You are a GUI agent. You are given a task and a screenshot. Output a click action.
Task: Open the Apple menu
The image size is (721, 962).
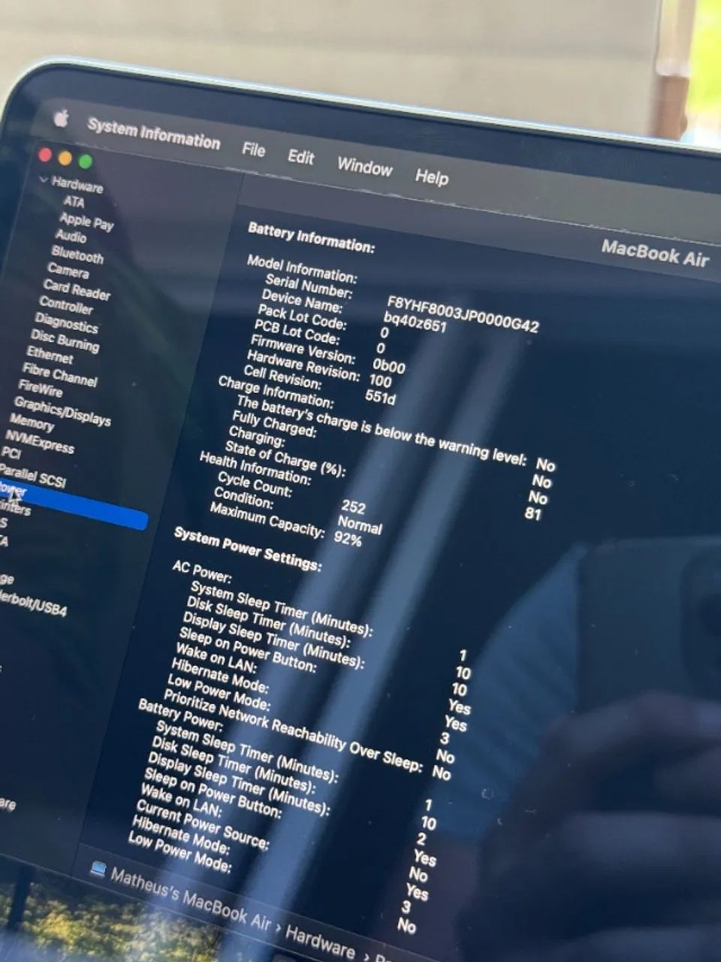tap(61, 118)
